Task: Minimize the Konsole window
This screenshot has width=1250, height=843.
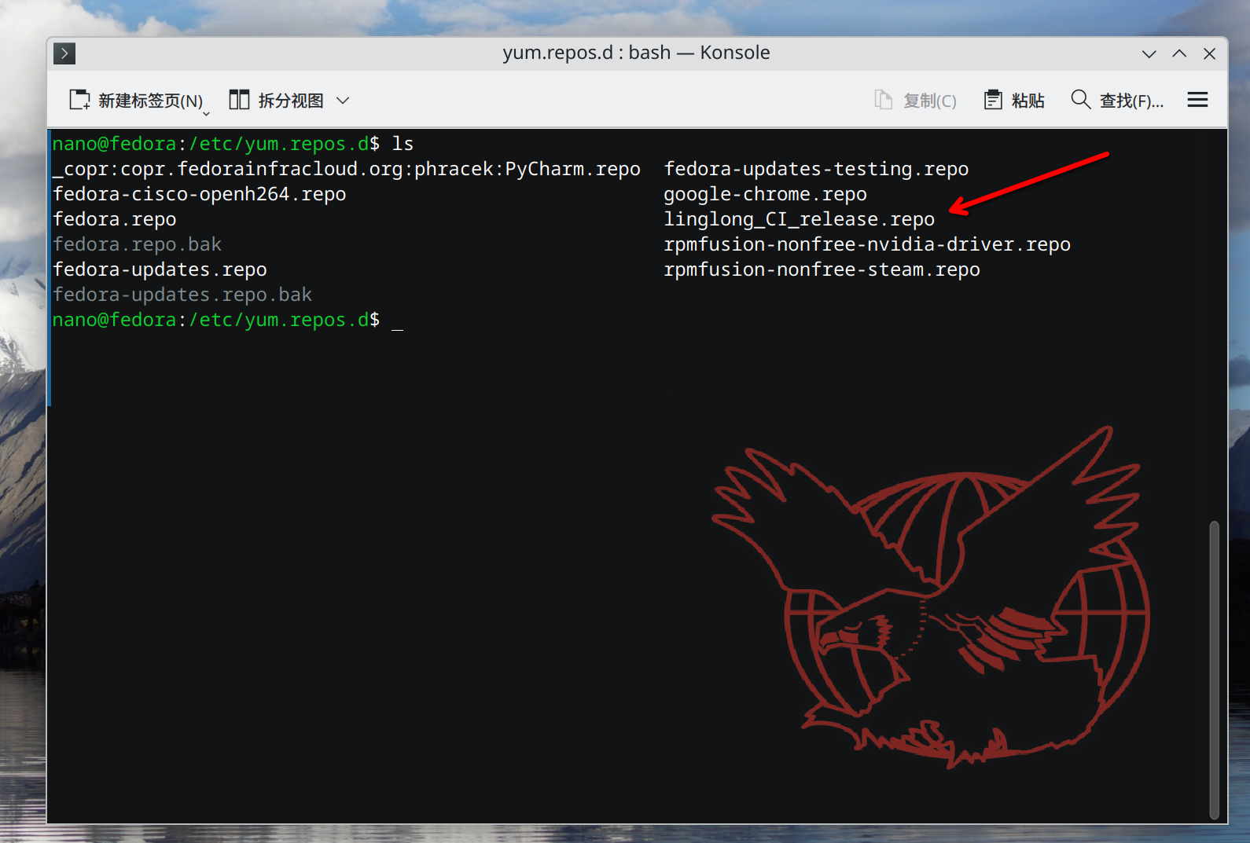Action: 1149,53
